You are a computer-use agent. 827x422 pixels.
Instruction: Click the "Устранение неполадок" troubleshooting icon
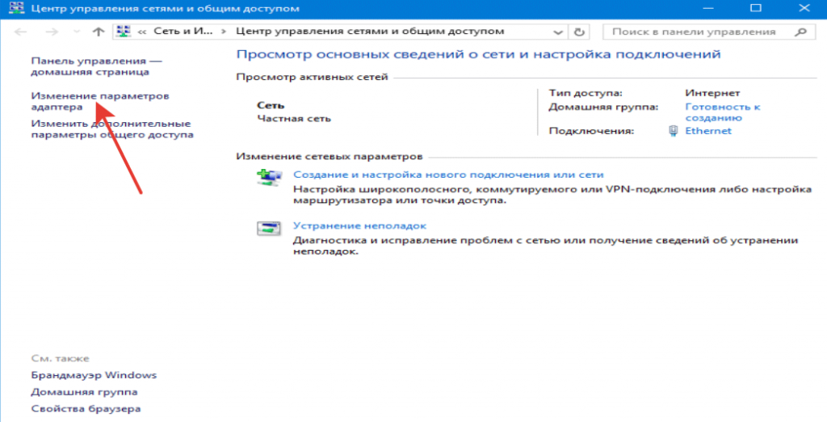(x=268, y=228)
